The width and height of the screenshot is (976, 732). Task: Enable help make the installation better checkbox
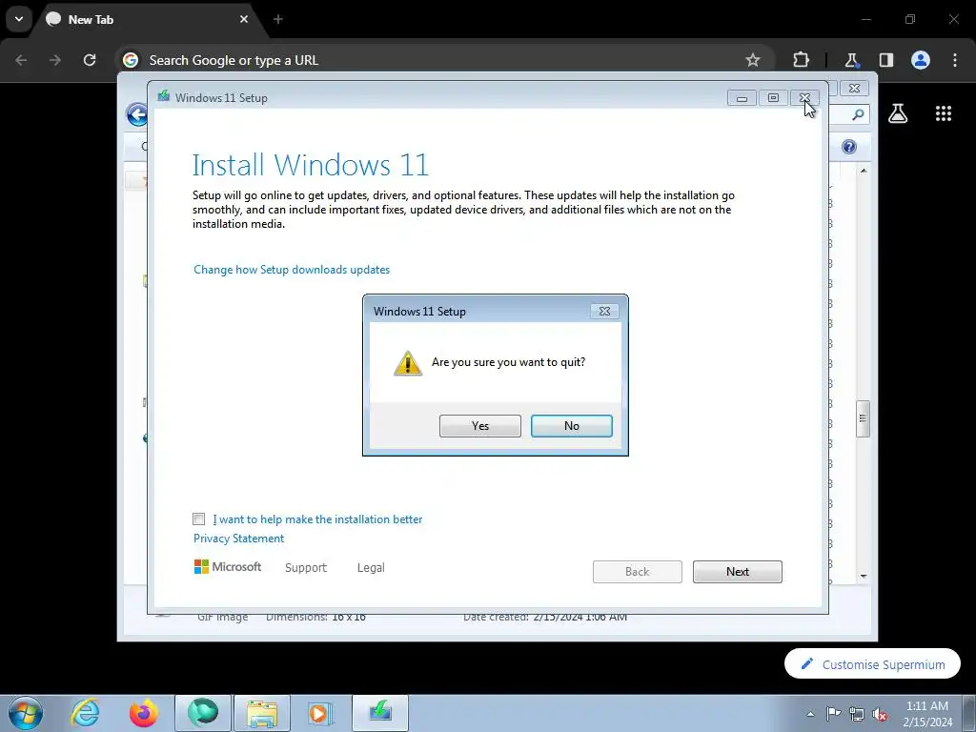(x=198, y=519)
